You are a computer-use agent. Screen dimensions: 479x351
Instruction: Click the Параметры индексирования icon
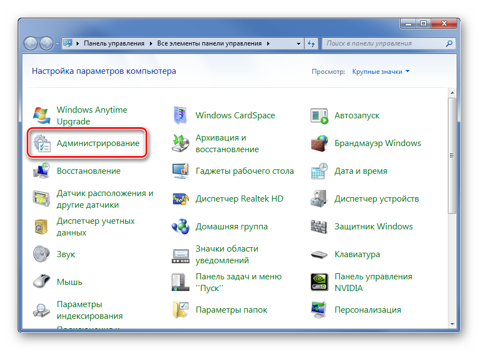coord(42,310)
